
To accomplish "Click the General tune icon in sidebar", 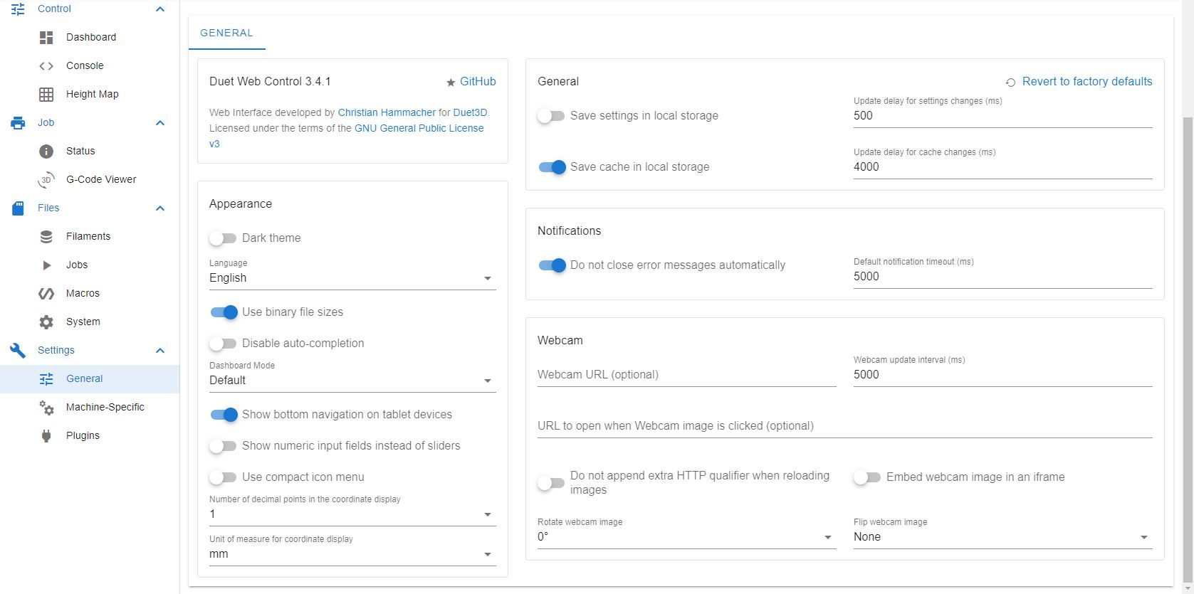I will click(x=46, y=378).
